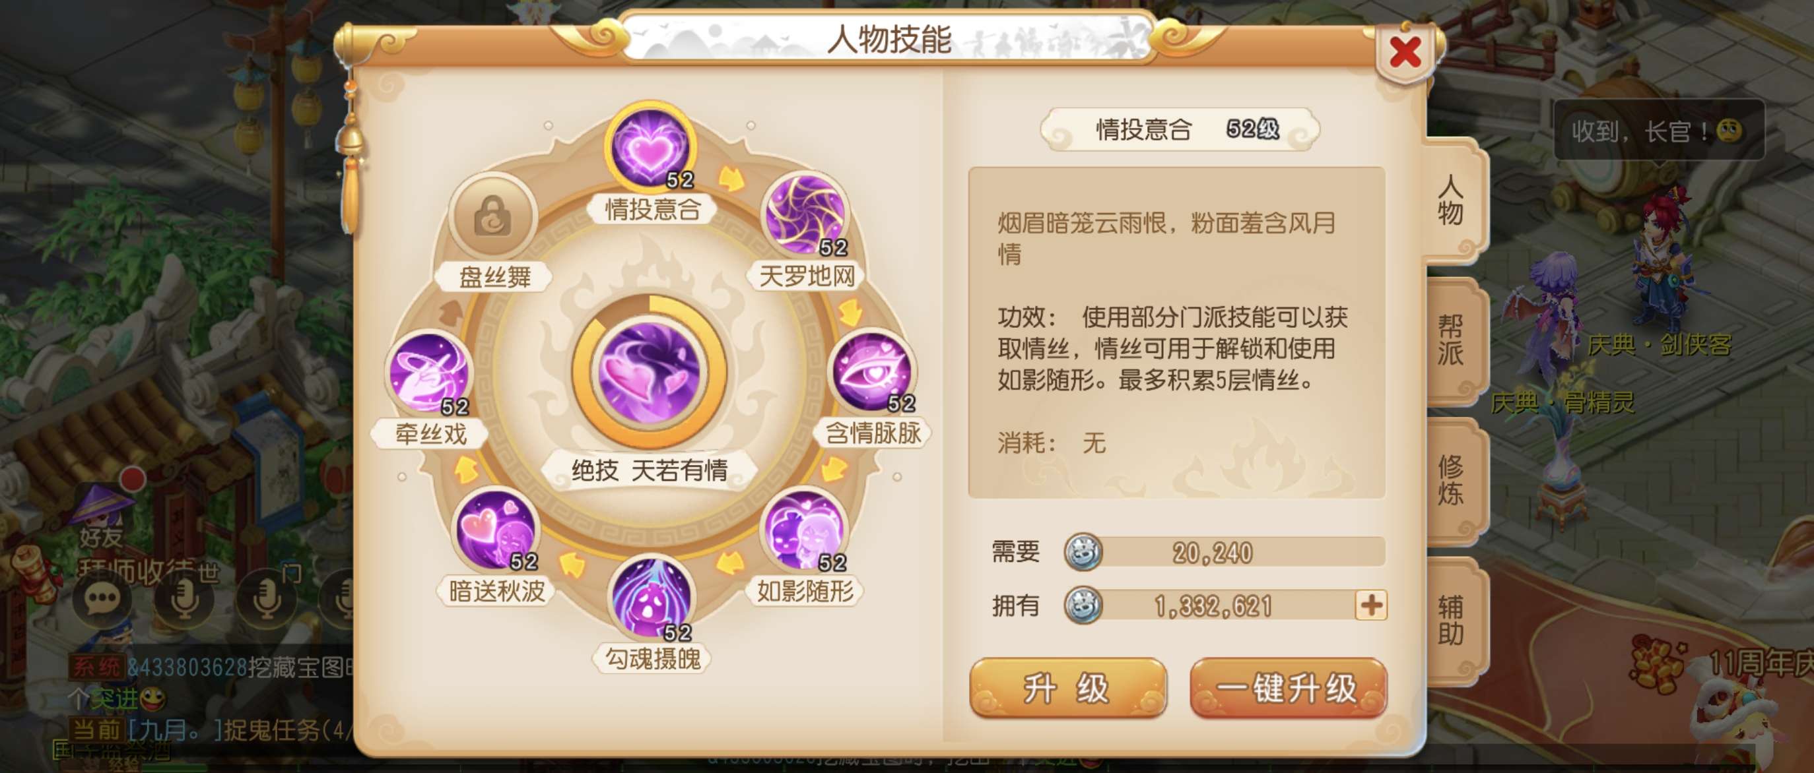Screen dimensions: 1814x773
Task: Open the chat bubble icon
Action: tap(102, 600)
